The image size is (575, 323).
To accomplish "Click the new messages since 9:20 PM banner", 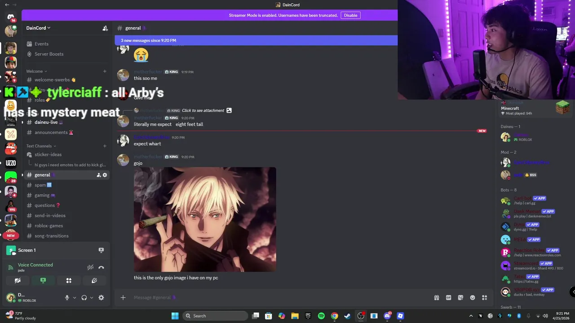I will (x=256, y=40).
